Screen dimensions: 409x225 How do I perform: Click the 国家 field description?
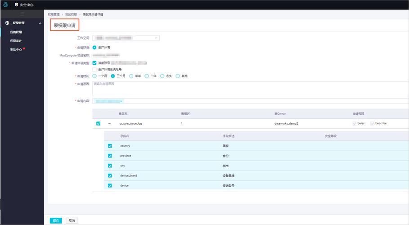click(225, 146)
